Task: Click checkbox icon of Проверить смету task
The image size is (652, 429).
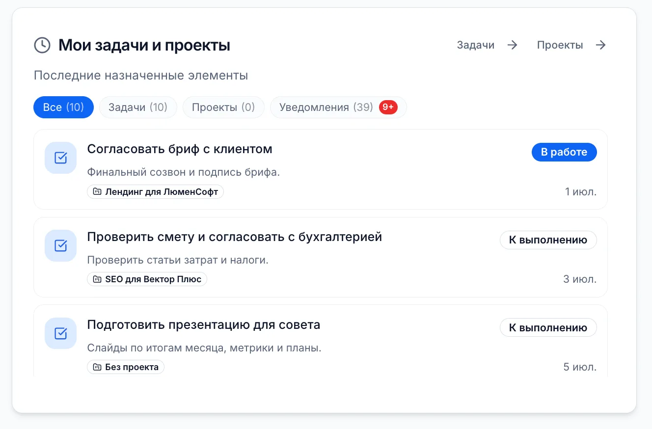Action: coord(60,245)
